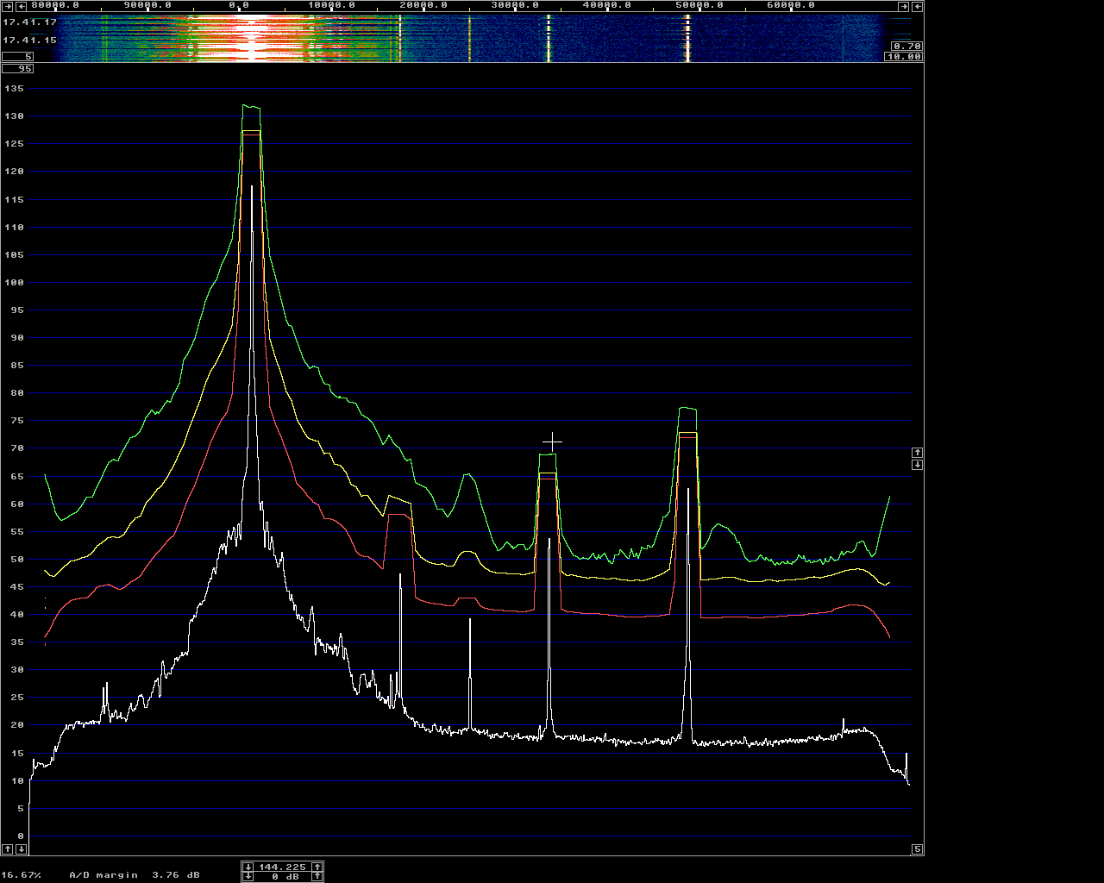
Task: Click the waterfall box showing 5 on left
Action: point(17,56)
